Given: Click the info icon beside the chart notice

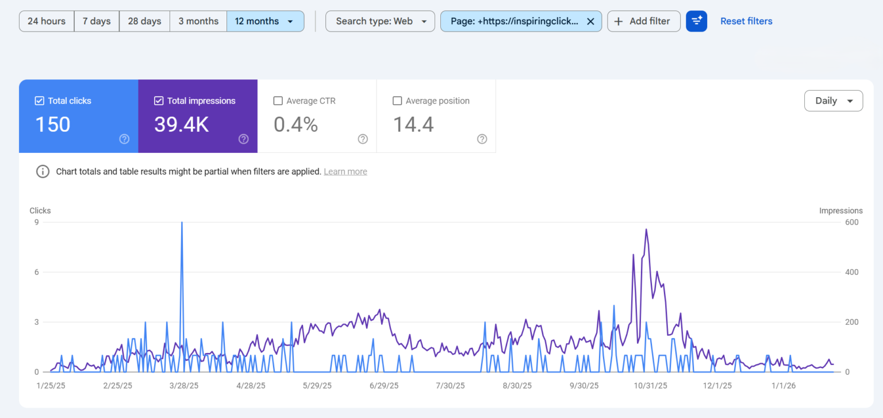Looking at the screenshot, I should (x=43, y=171).
